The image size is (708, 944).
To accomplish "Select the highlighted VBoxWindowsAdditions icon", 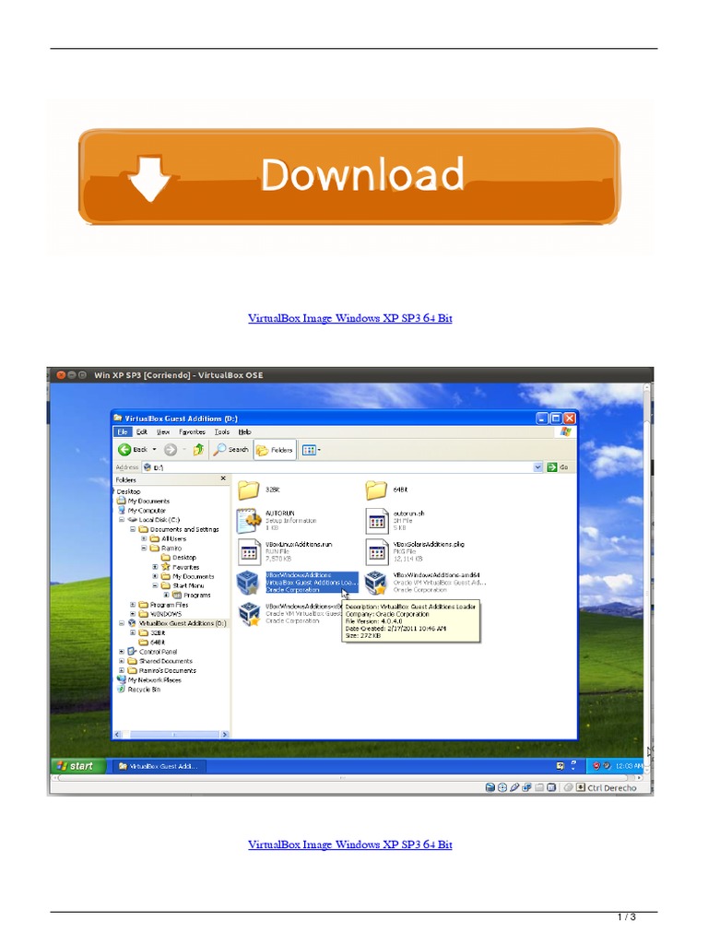I will 248,583.
